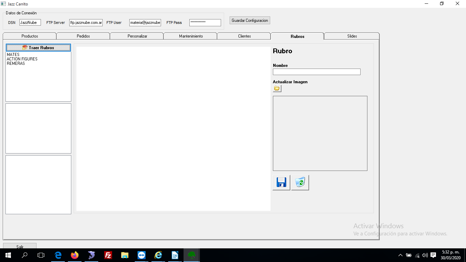Click the folder icon under Actualizar Imagen

277,89
